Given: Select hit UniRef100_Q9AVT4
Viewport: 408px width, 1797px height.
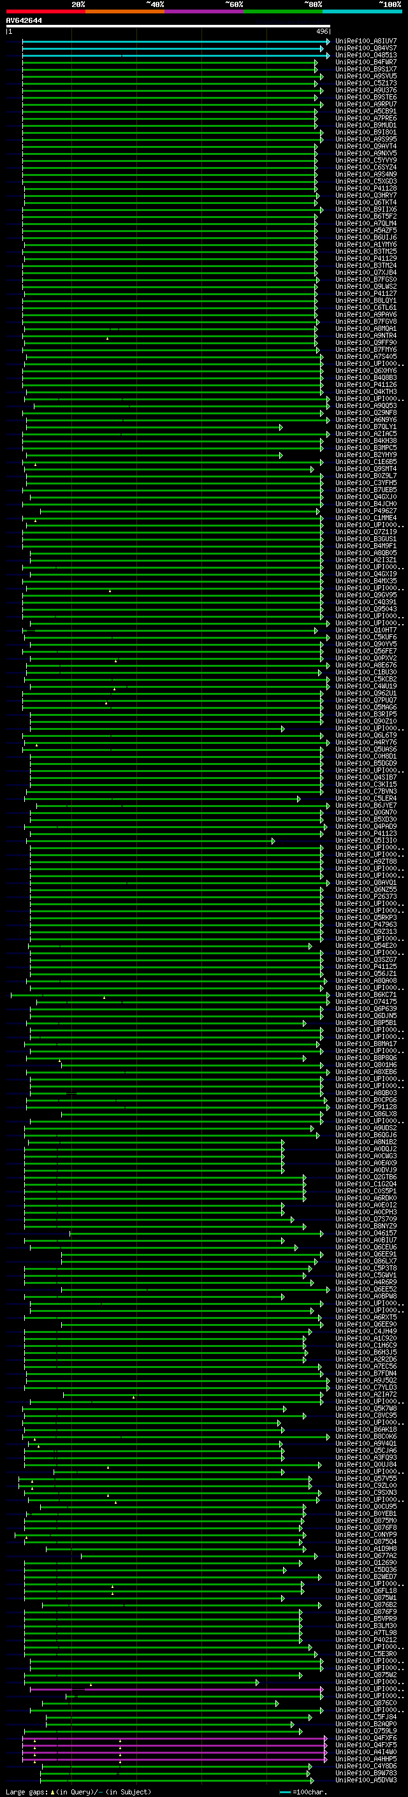Looking at the screenshot, I should (366, 147).
